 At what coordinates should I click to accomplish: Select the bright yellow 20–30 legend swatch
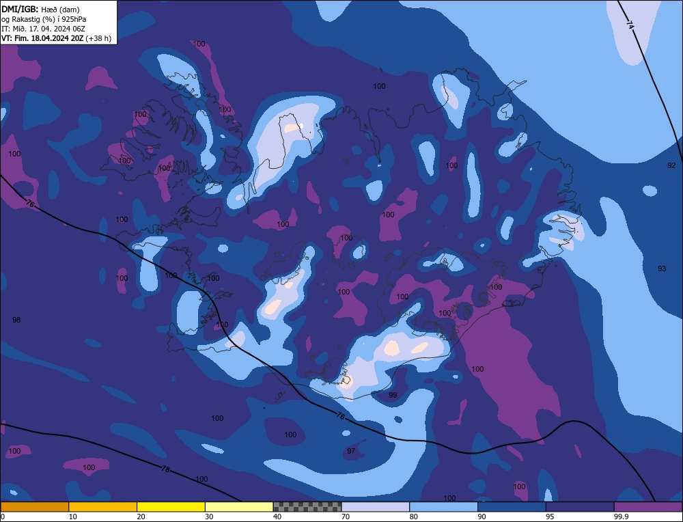[171, 507]
